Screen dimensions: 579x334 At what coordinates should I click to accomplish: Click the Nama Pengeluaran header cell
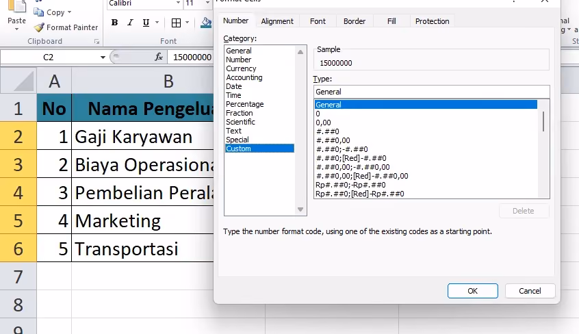point(142,108)
